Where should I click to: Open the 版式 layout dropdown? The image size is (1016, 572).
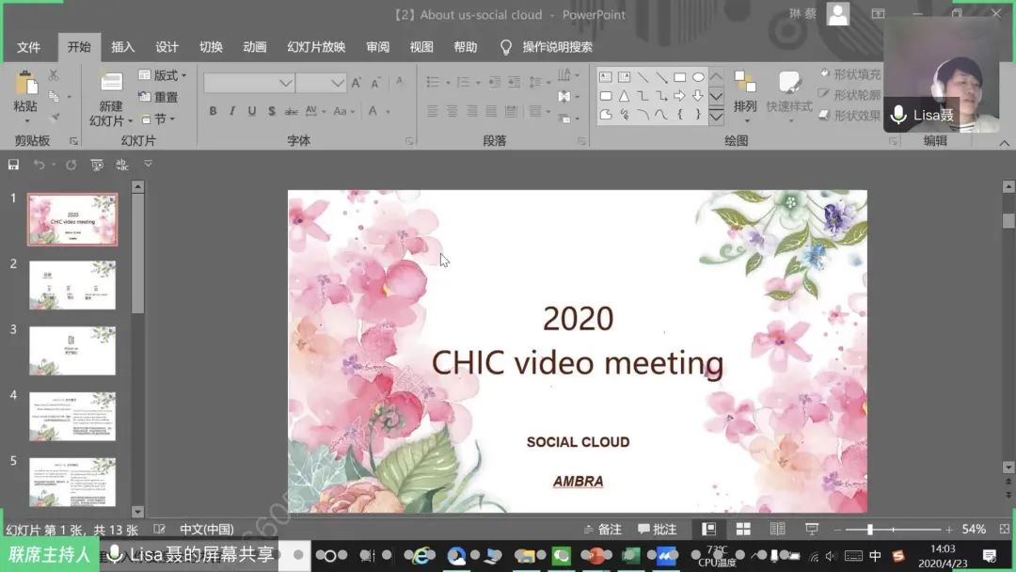pos(163,76)
